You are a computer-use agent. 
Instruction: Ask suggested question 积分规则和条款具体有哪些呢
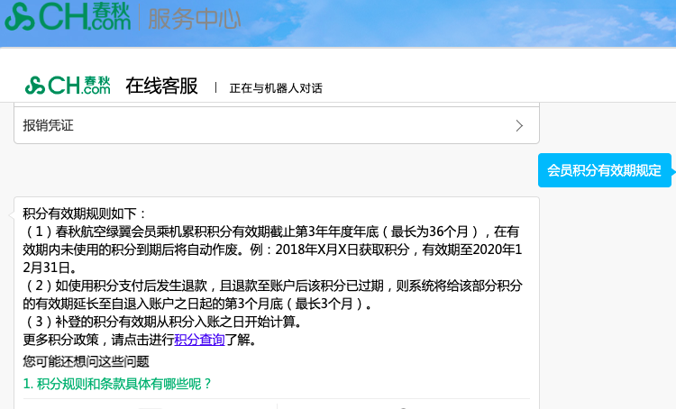[x=117, y=384]
